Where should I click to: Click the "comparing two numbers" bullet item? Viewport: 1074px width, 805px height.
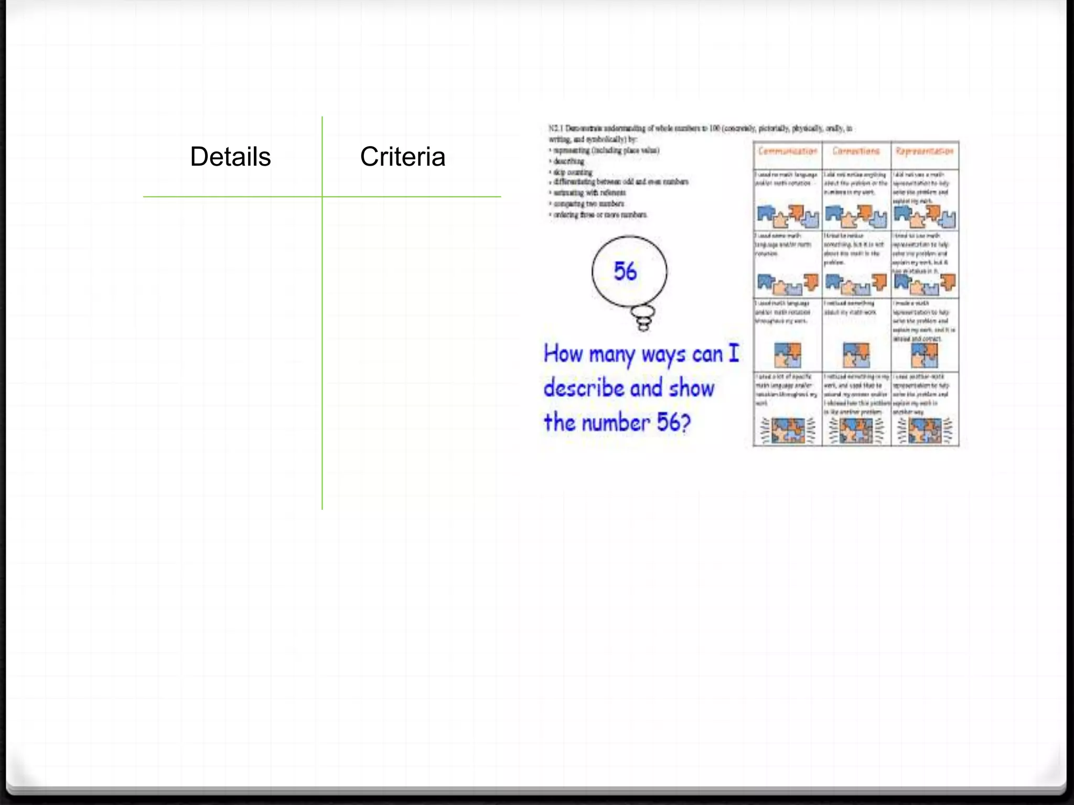(587, 204)
